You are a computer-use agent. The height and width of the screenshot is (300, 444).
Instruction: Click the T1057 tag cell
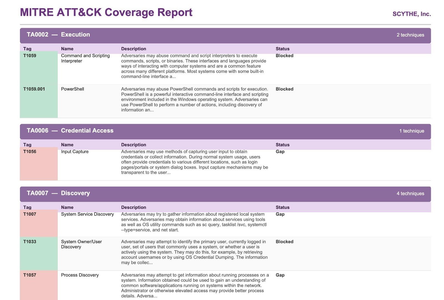[39, 285]
